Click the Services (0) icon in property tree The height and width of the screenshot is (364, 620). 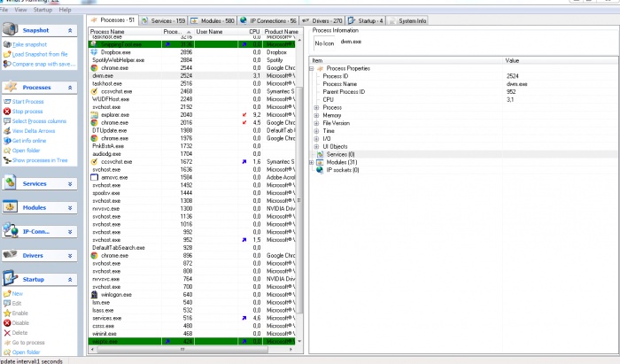pos(321,154)
